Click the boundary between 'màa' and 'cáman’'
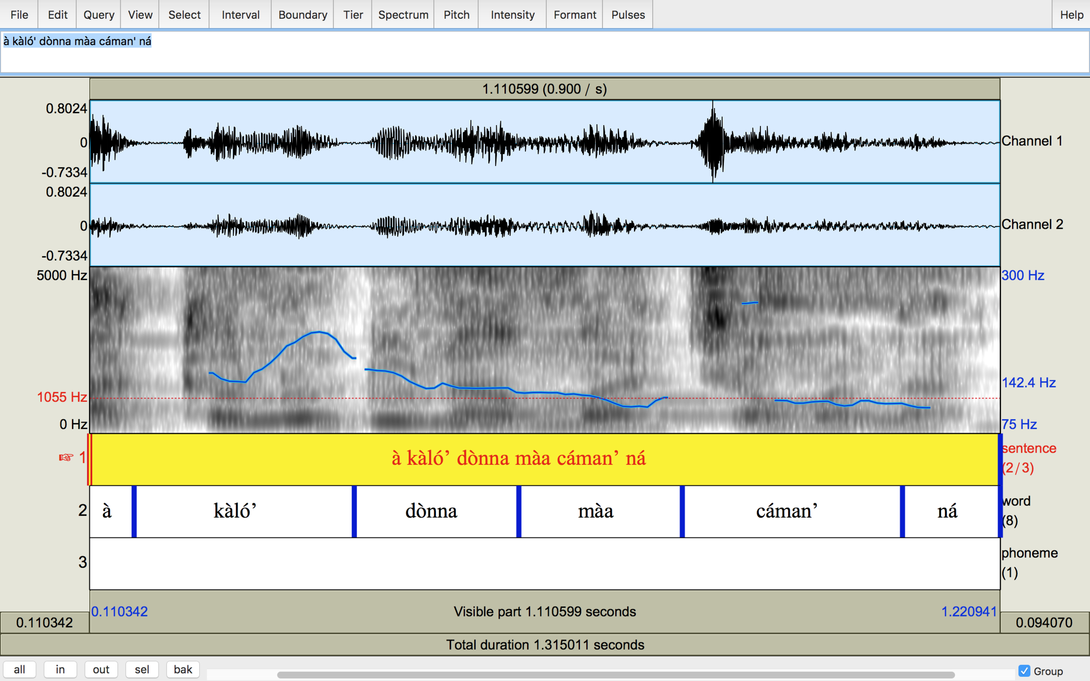1090x681 pixels. point(682,511)
